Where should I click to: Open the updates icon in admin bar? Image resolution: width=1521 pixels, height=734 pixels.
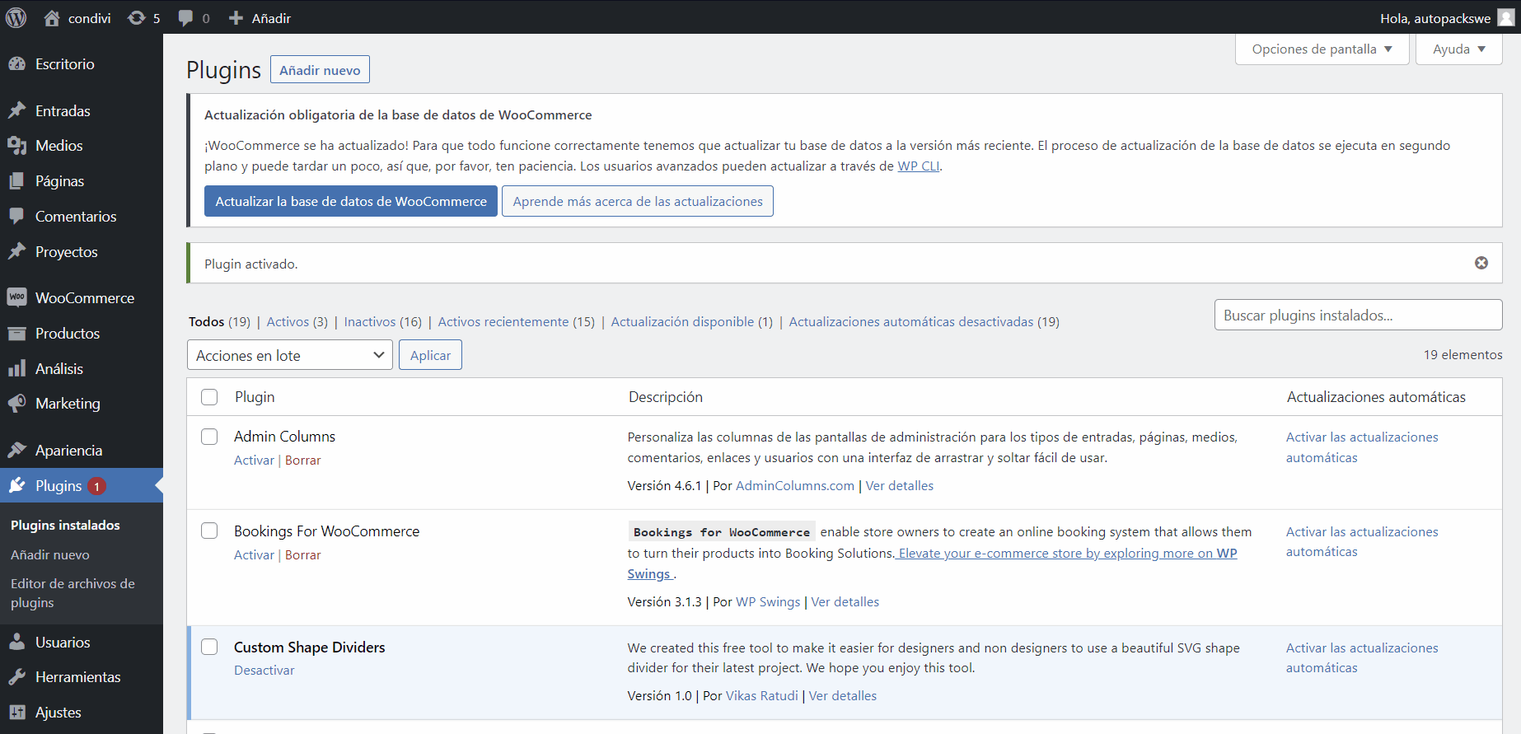(x=137, y=18)
